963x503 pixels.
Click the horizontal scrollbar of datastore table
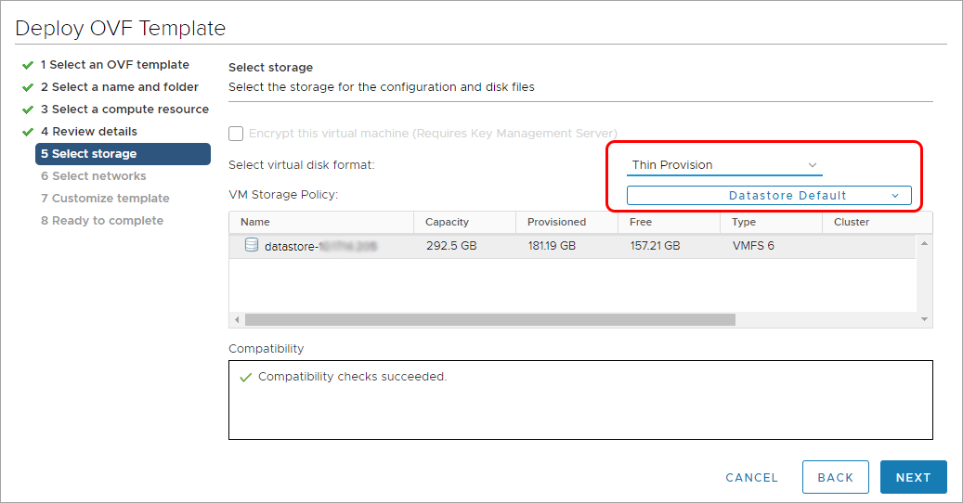point(489,319)
